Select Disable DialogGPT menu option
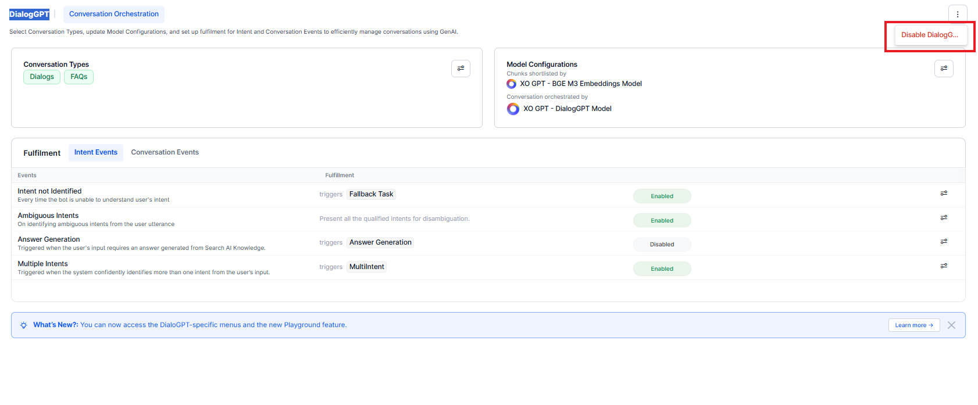978x405 pixels. (930, 35)
